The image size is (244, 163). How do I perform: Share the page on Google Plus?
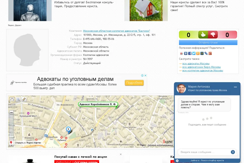[x=210, y=53]
